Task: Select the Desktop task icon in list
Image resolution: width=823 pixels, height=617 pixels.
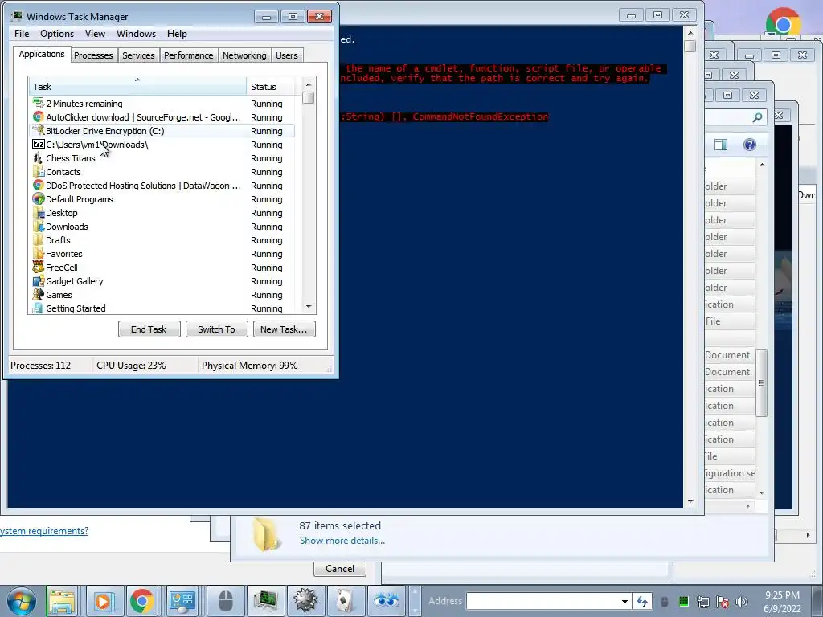Action: [38, 212]
